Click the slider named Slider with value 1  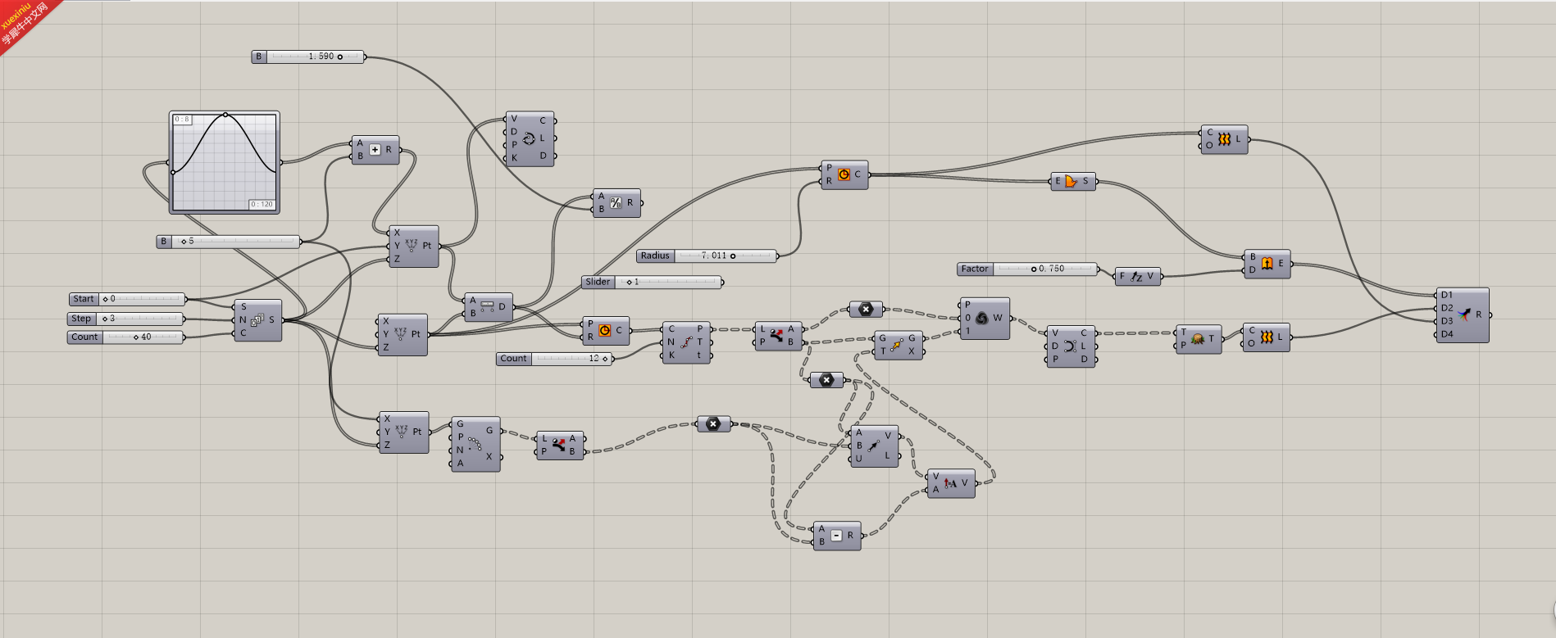click(x=653, y=282)
